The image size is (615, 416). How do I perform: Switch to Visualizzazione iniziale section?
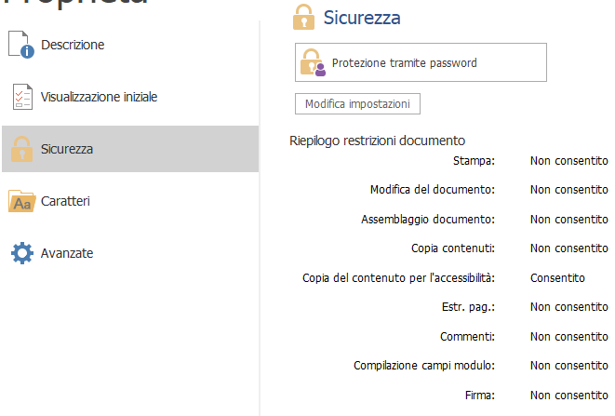(99, 97)
